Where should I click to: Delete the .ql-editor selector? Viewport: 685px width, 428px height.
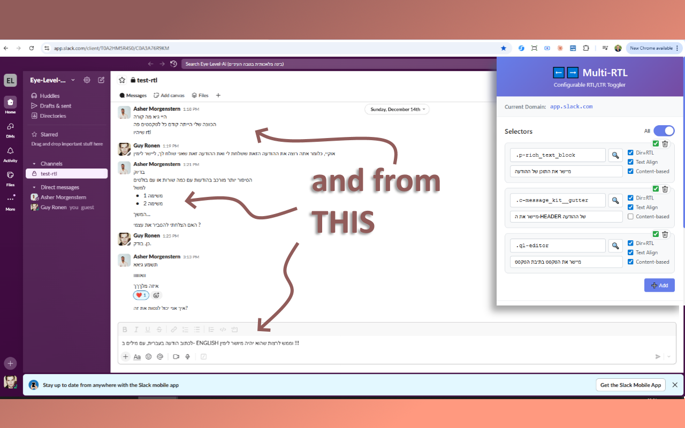[x=665, y=234]
